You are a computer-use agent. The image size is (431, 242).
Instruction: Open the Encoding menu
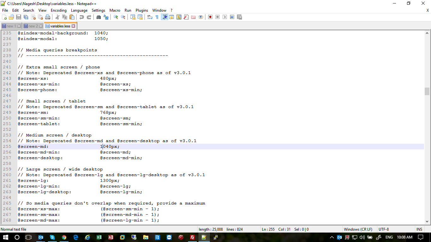[58, 10]
